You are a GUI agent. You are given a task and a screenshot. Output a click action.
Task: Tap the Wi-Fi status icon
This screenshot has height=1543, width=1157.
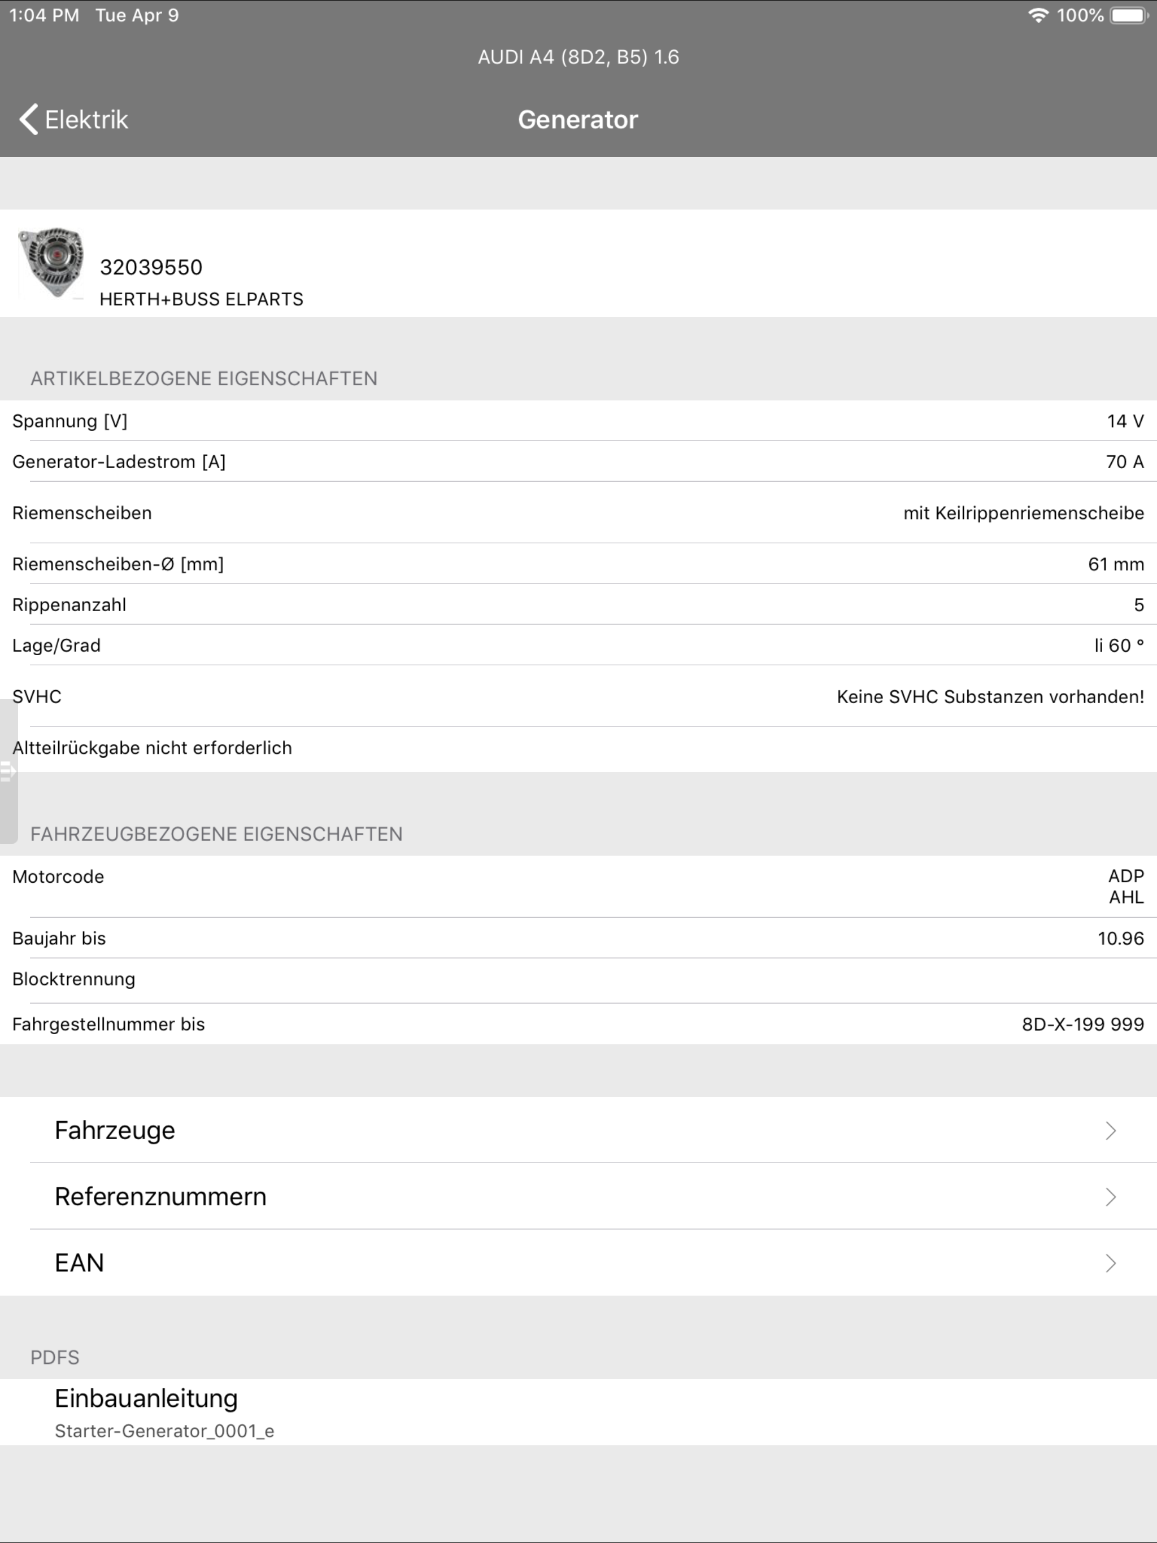click(x=1038, y=14)
